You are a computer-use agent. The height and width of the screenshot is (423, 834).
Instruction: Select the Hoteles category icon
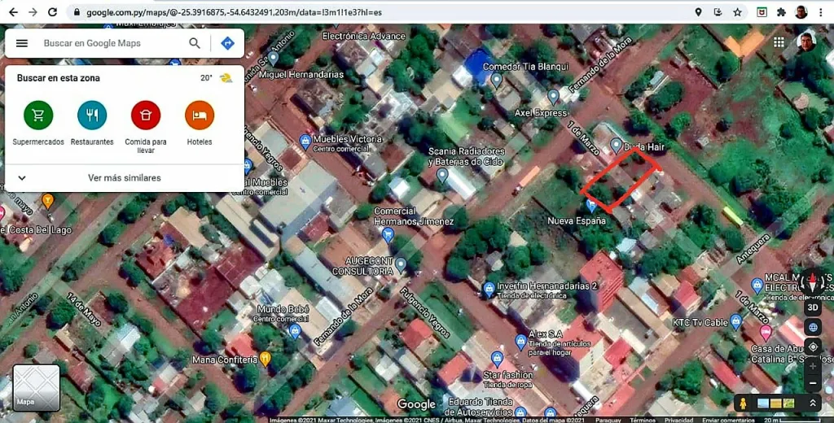tap(200, 116)
